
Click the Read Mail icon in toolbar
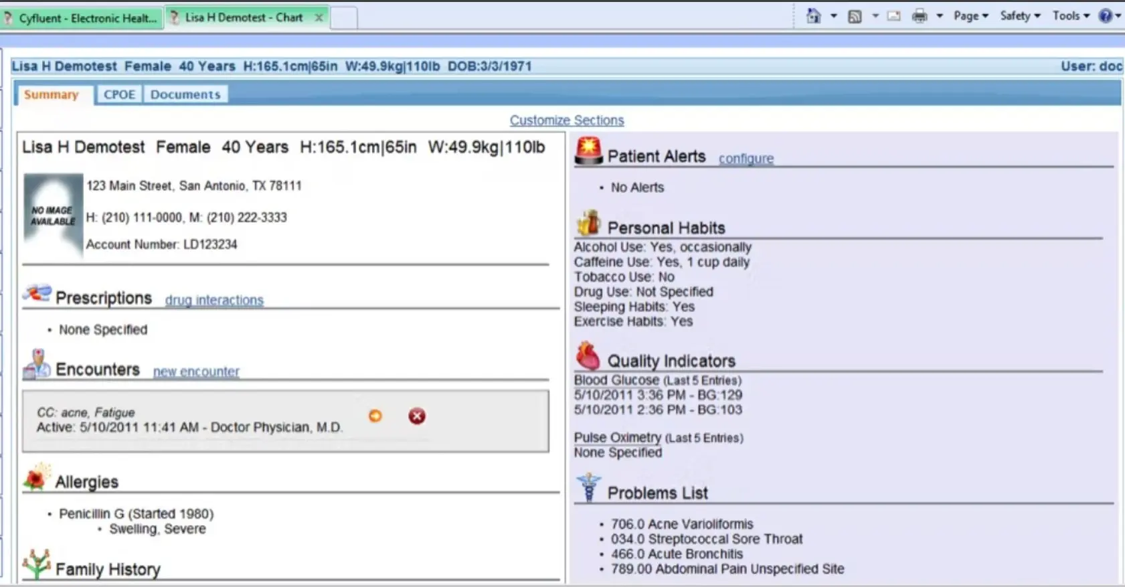[893, 16]
